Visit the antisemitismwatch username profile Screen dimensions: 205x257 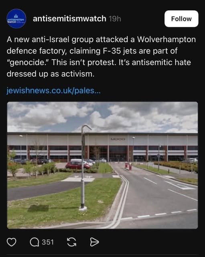69,18
